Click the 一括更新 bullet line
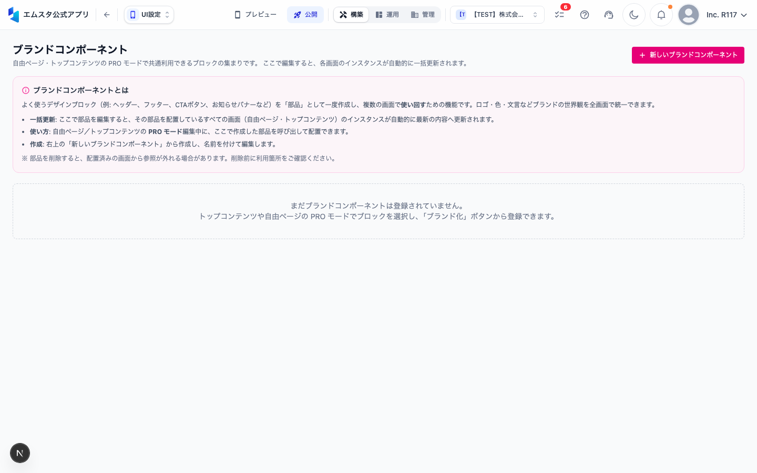The image size is (757, 473). [263, 119]
